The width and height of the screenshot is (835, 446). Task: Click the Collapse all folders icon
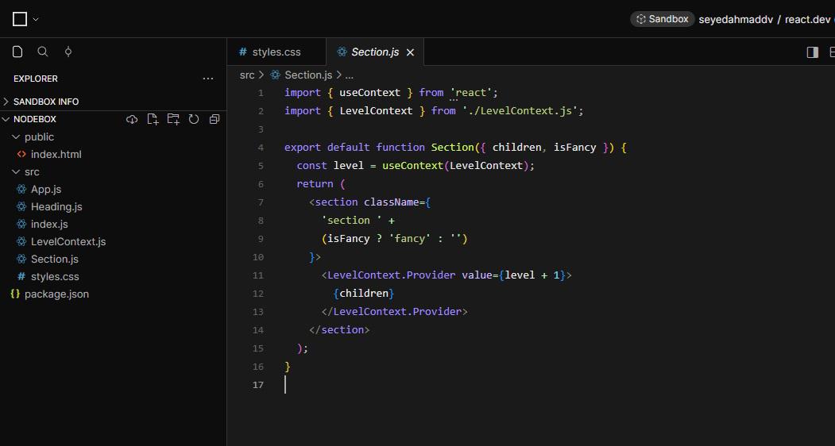(215, 119)
